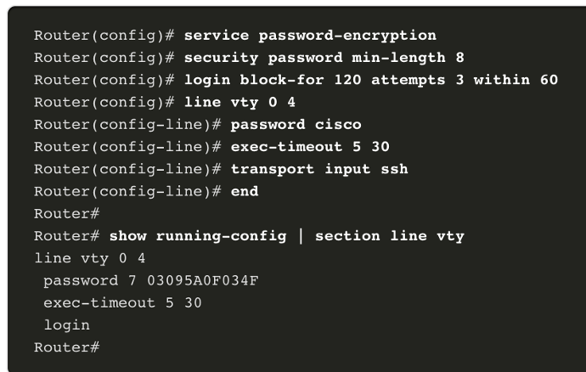Click the bold 'end' command
The width and height of the screenshot is (586, 372).
[245, 192]
